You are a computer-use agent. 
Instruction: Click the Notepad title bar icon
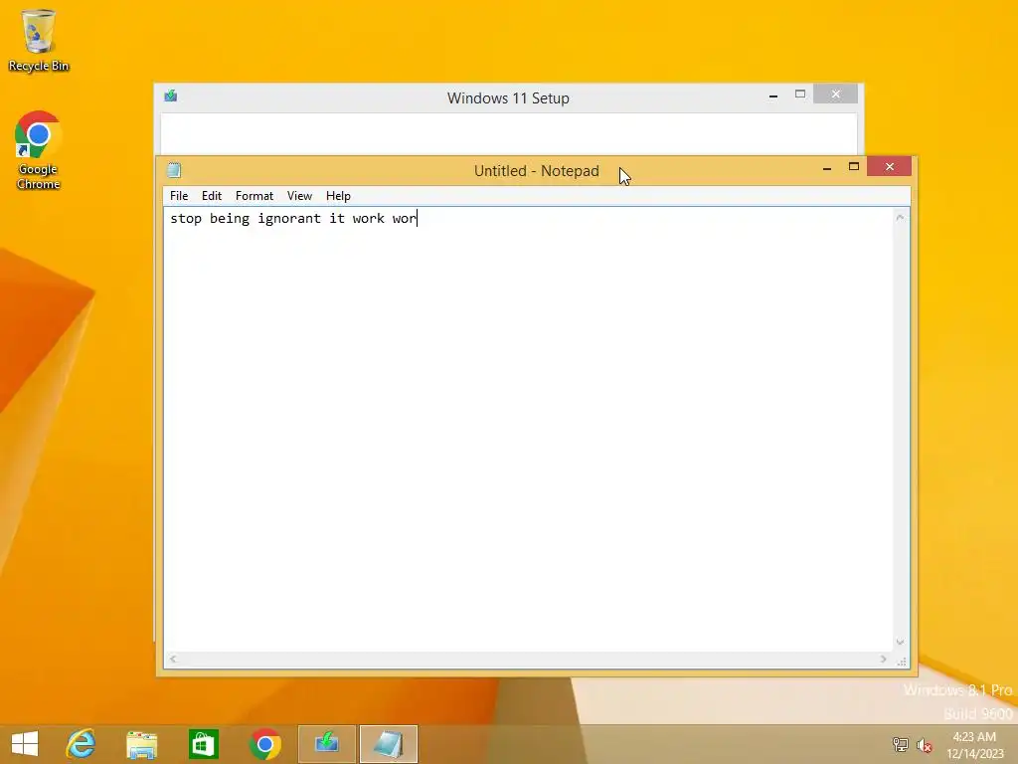click(174, 170)
